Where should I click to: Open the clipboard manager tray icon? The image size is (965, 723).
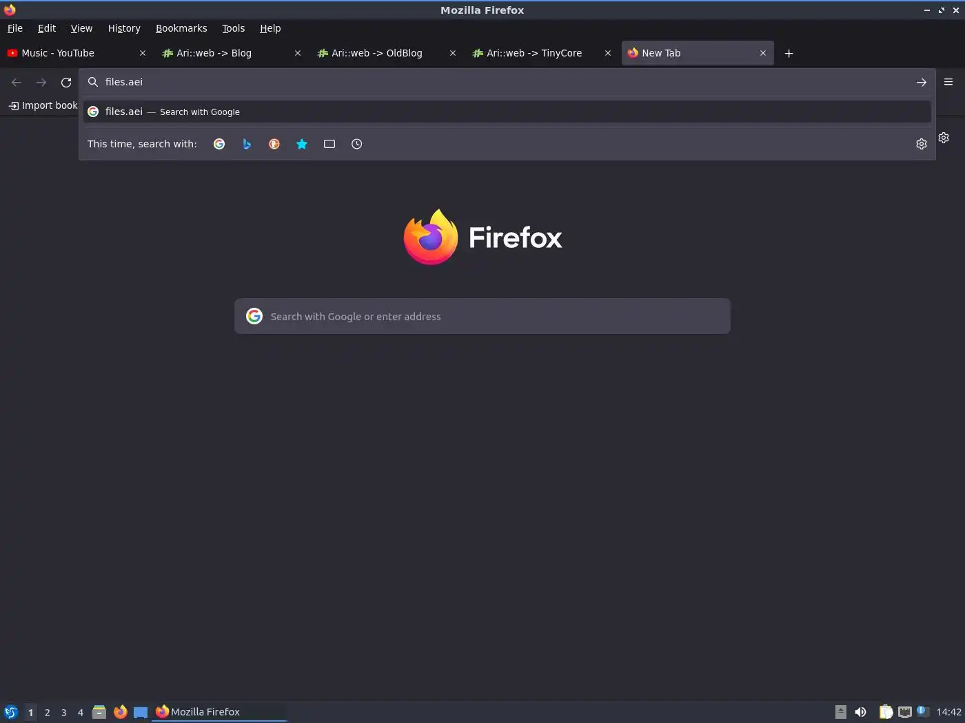pyautogui.click(x=886, y=712)
